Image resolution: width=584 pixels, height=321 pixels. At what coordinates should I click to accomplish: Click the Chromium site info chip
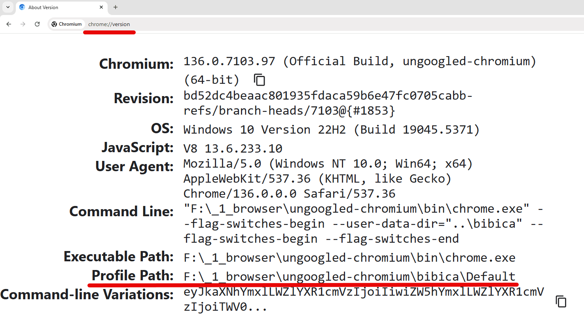tap(67, 24)
